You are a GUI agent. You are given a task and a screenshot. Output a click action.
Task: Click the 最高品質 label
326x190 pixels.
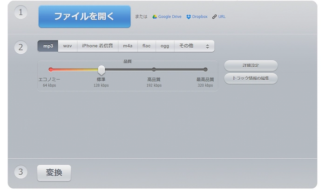pyautogui.click(x=205, y=79)
